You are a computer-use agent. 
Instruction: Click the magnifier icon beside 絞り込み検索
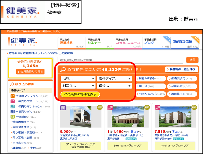pos(12,84)
